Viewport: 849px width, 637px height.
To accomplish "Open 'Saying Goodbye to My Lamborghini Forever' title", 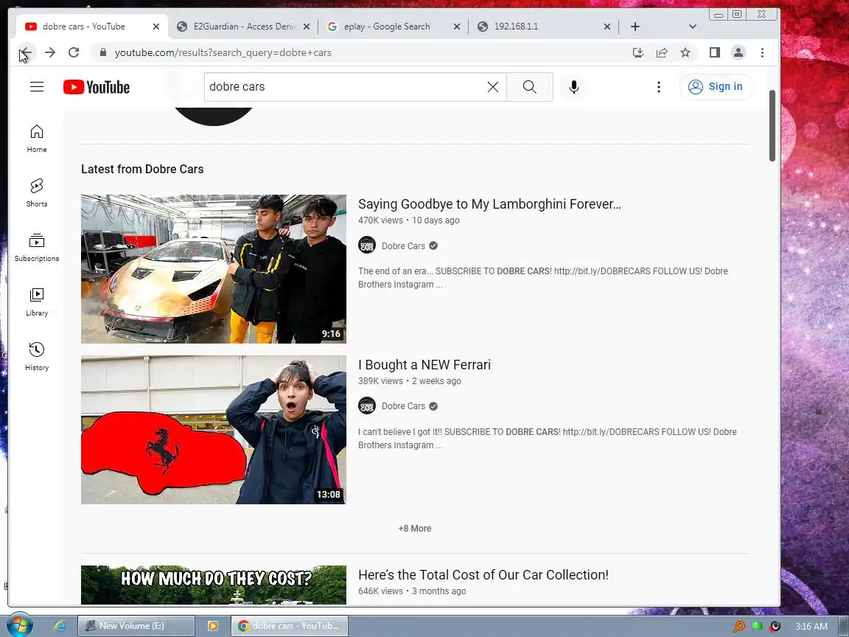I will pyautogui.click(x=489, y=204).
